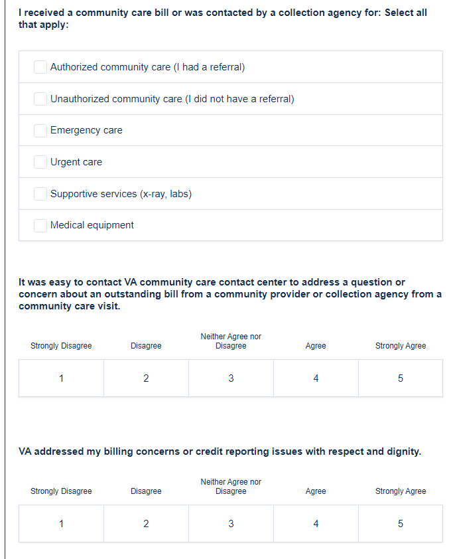Enable the Urgent care checkbox

(41, 162)
